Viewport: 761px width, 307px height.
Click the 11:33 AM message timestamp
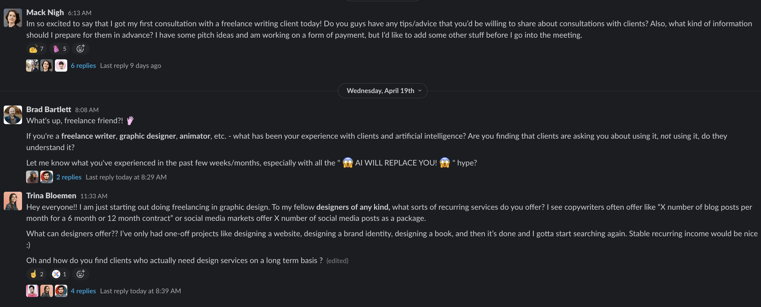pyautogui.click(x=94, y=196)
